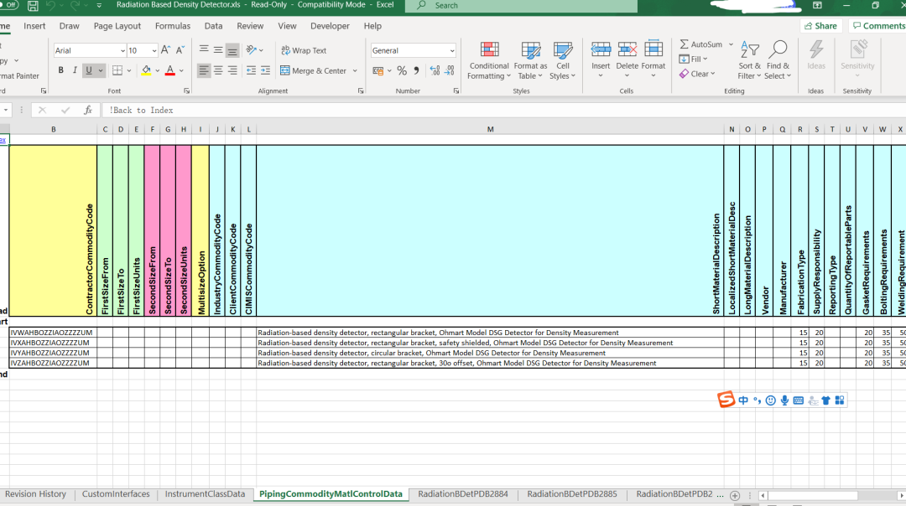
Task: Open the Data ribbon tab
Action: [x=213, y=26]
